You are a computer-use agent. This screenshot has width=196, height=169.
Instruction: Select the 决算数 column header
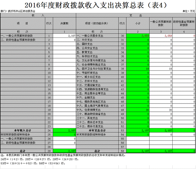[x=64, y=23]
